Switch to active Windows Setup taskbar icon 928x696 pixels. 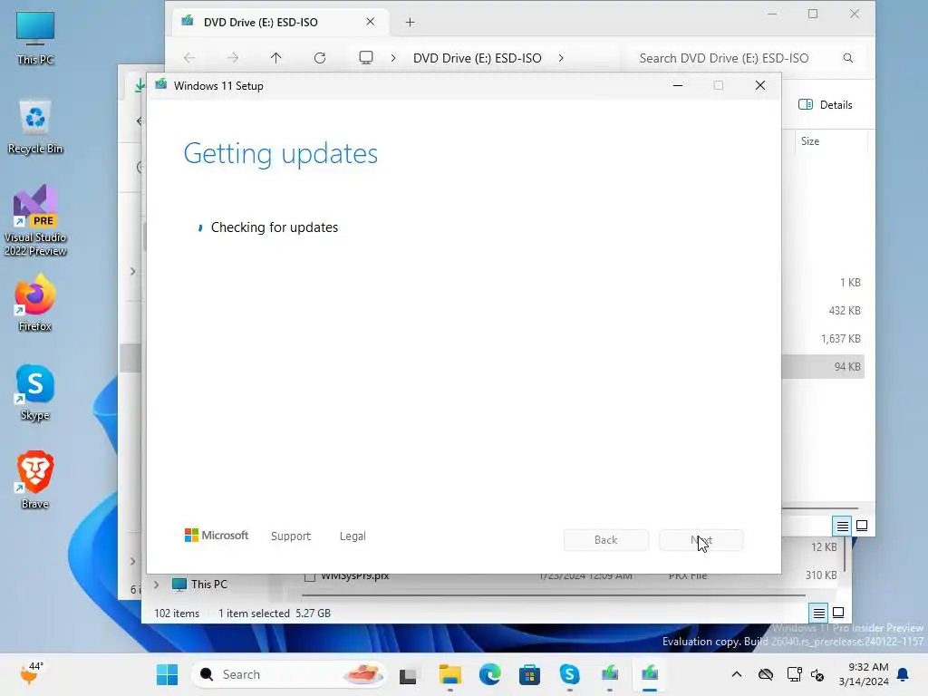pyautogui.click(x=649, y=674)
